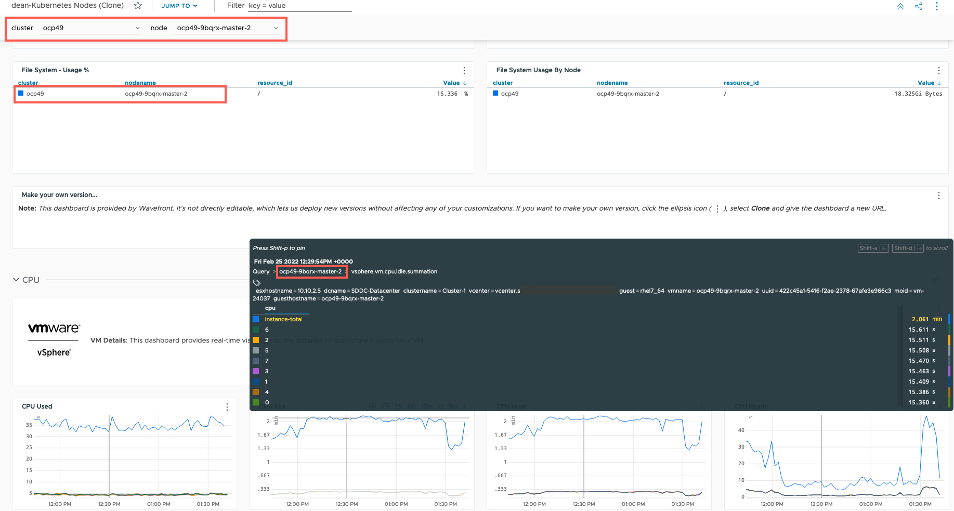Screen dimensions: 954x511
Task: Click the orange swatch for cpu 2
Action: pyautogui.click(x=256, y=340)
